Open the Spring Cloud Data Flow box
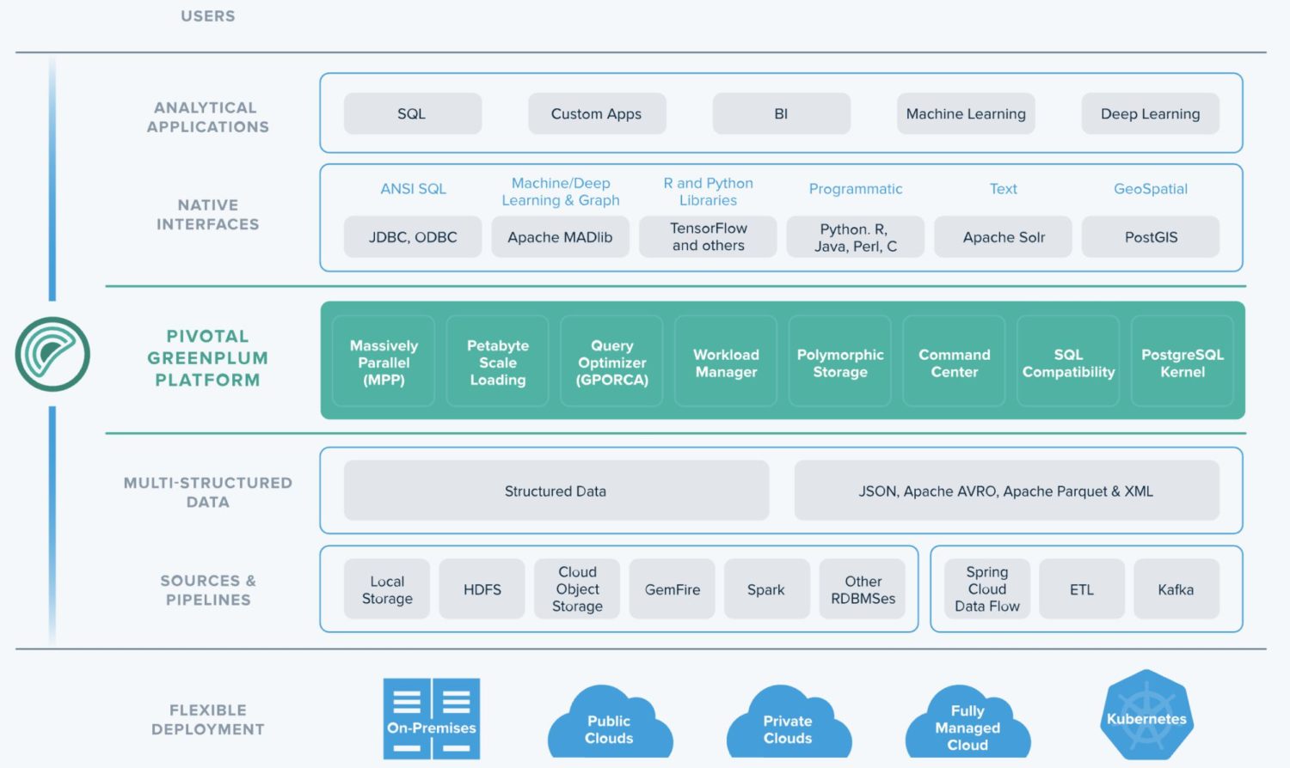The image size is (1290, 768). [986, 589]
